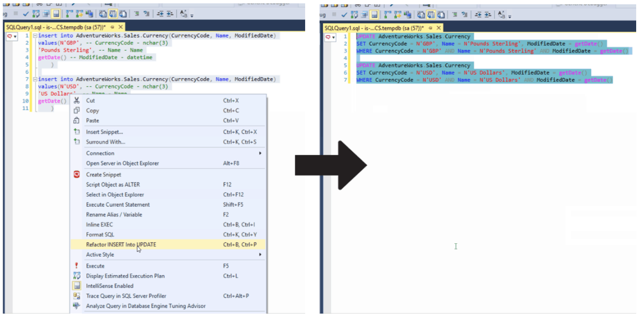Collapse first insert statement at line 1
641x316 pixels.
(35, 36)
